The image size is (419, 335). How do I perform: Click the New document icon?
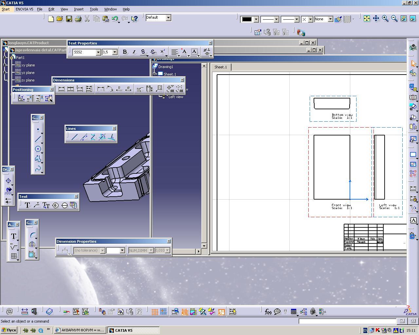pyautogui.click(x=51, y=19)
